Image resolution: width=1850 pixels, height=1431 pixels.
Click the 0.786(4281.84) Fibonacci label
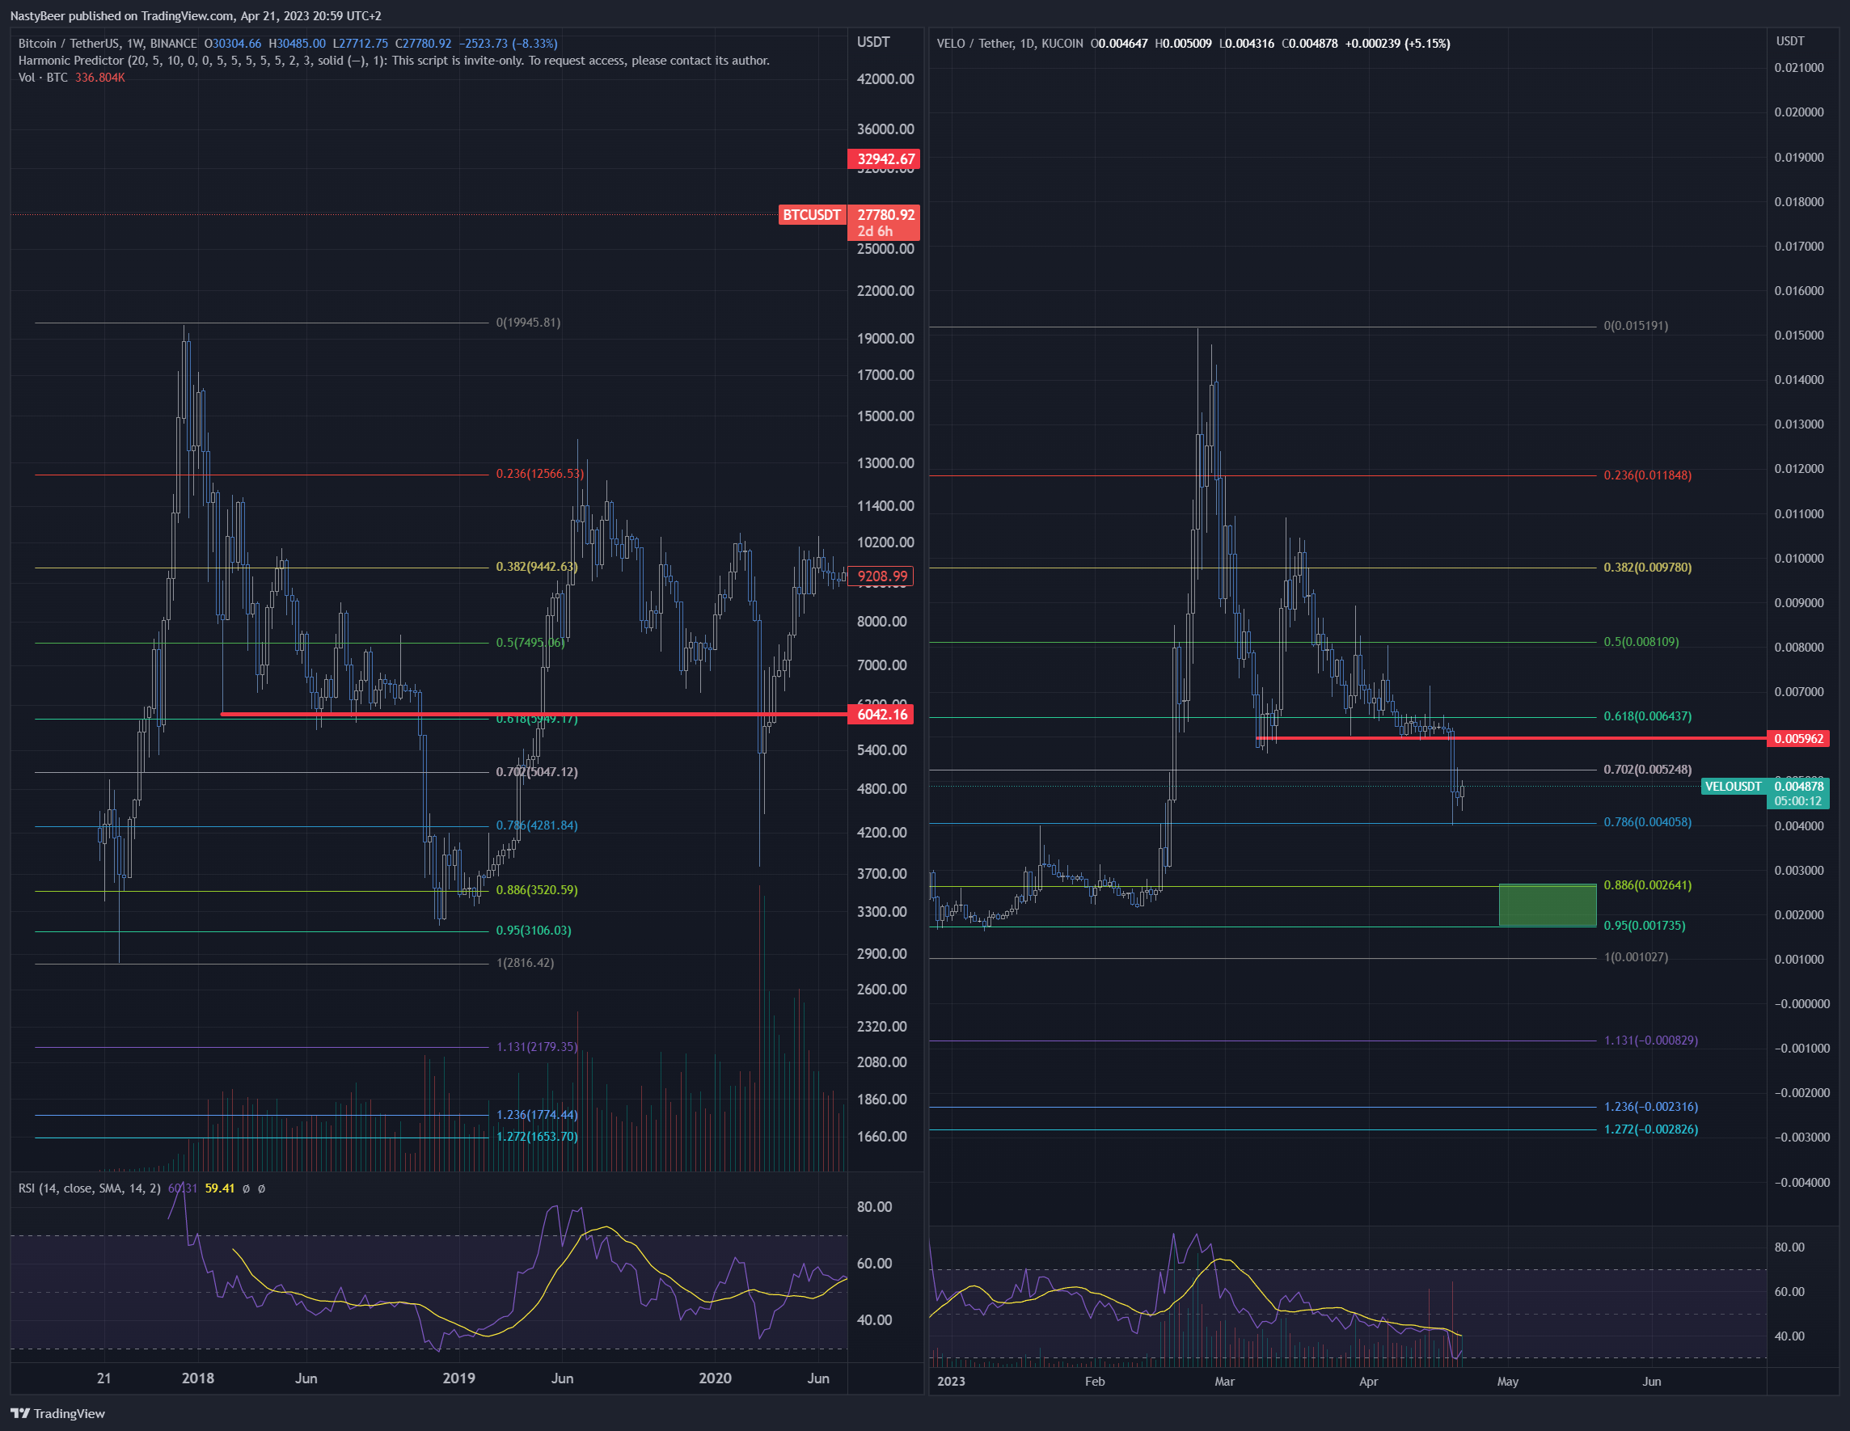point(536,825)
